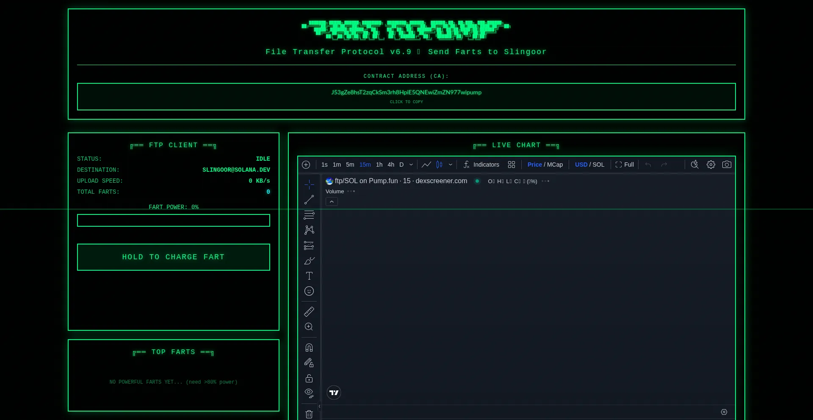This screenshot has width=813, height=420.
Task: Switch to the 1h timeframe
Action: tap(379, 165)
